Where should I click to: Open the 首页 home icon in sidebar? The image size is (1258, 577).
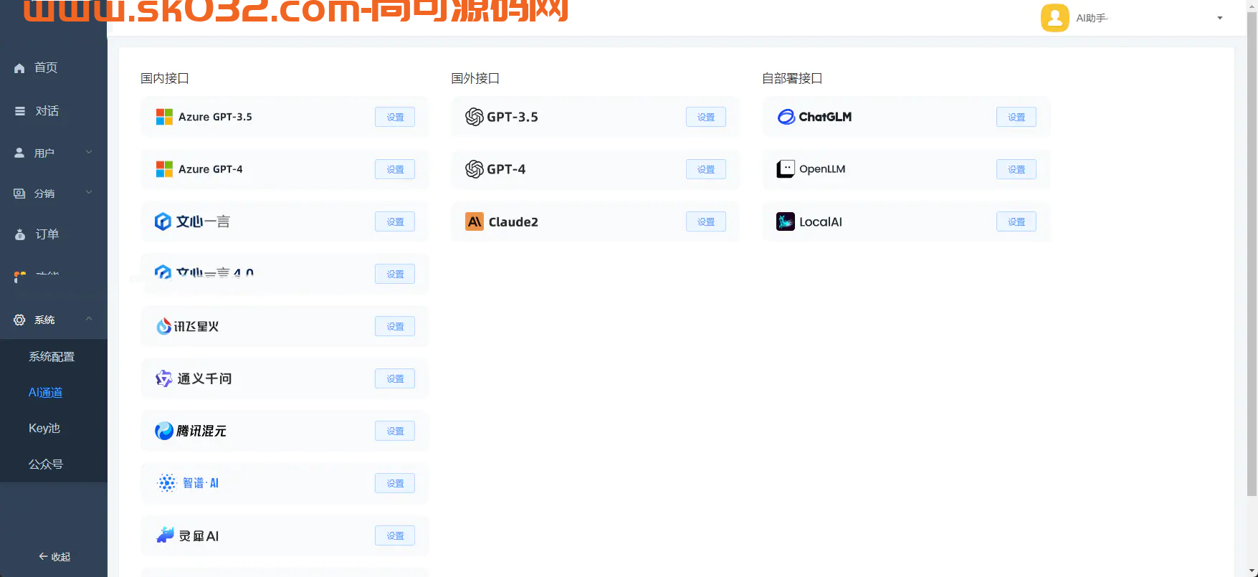click(19, 68)
